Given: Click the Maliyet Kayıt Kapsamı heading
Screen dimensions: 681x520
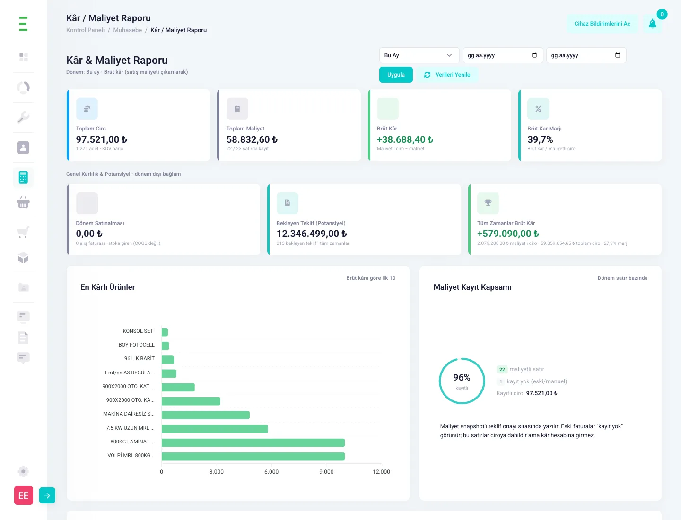Looking at the screenshot, I should point(472,287).
